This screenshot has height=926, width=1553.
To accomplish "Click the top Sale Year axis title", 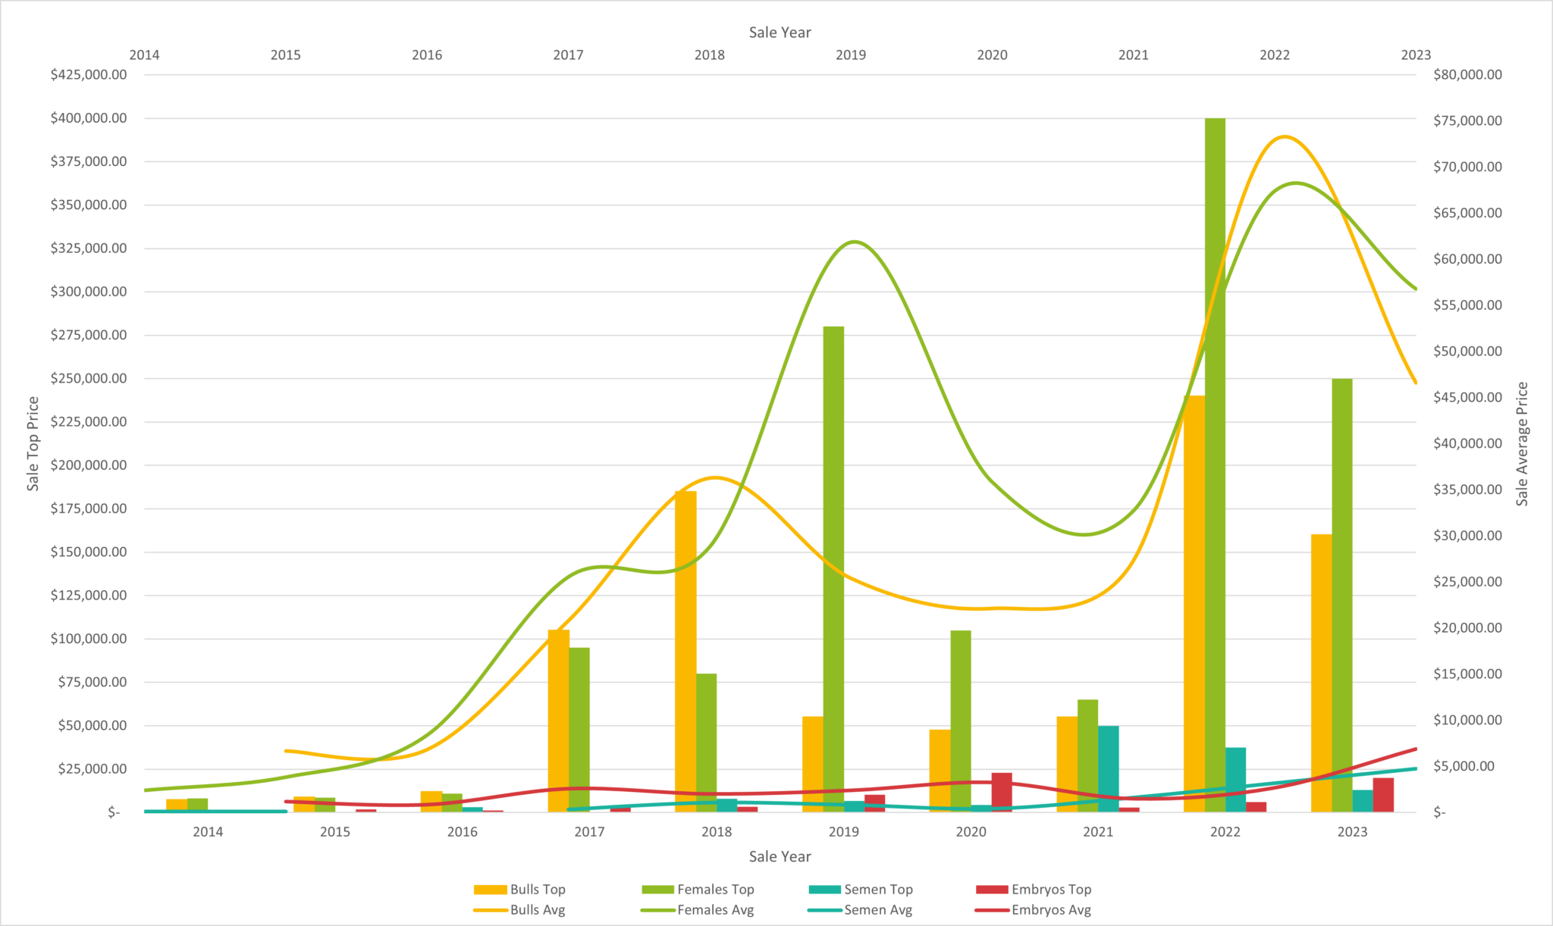I will pos(780,33).
